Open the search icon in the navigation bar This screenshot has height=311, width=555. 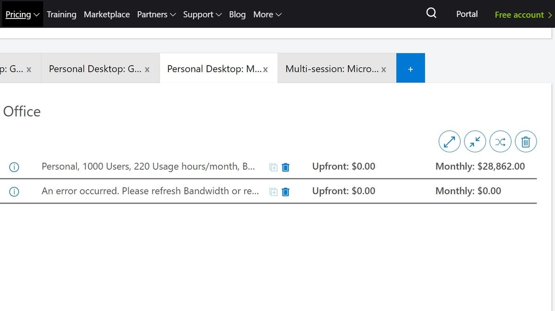tap(431, 13)
